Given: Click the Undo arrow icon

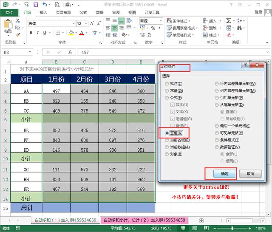Looking at the screenshot, I should pyautogui.click(x=45, y=4).
